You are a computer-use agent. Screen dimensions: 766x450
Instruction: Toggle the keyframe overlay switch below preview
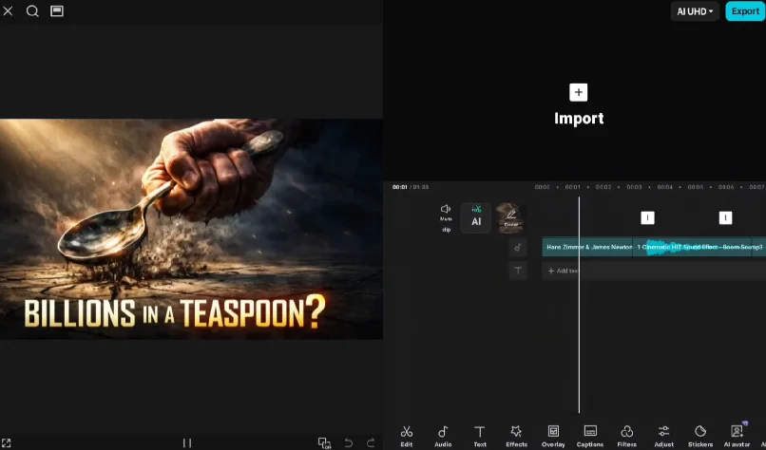click(x=324, y=442)
